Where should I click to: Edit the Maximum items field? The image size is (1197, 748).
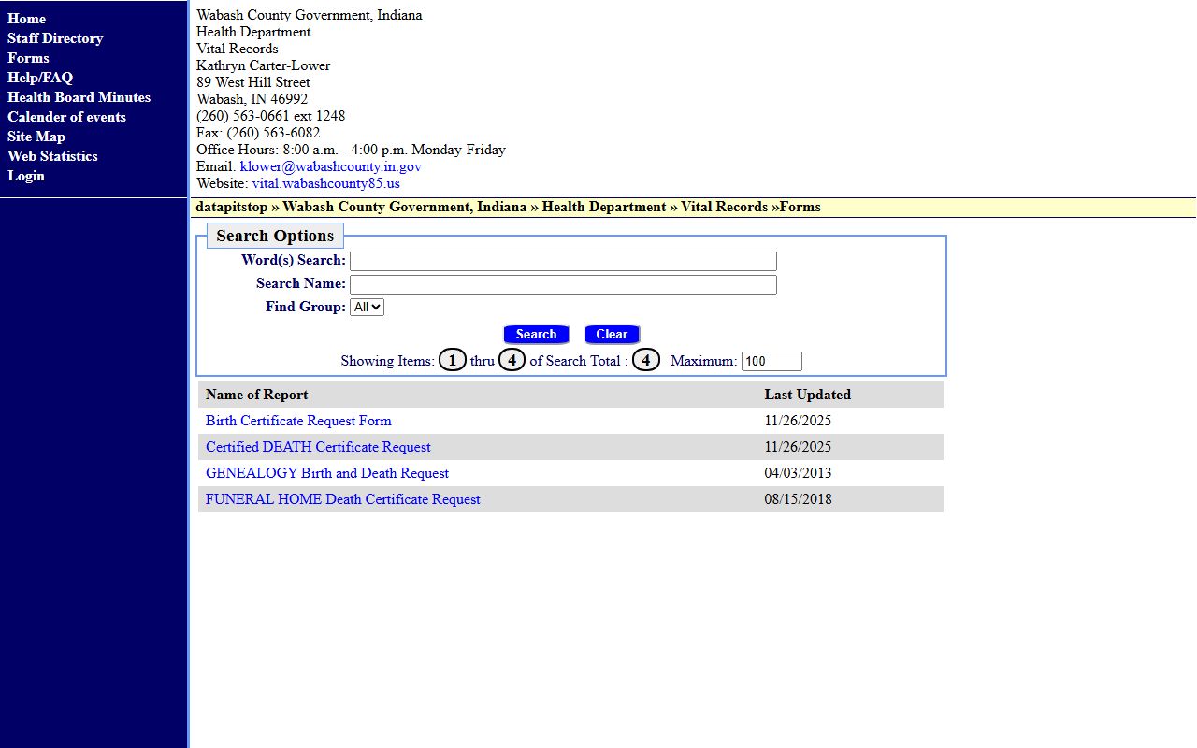point(772,361)
